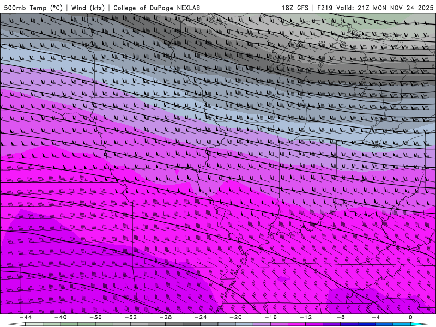436x327 pixels.
Task: Click the '500mb Temp (°C)' title text
Action: point(33,8)
